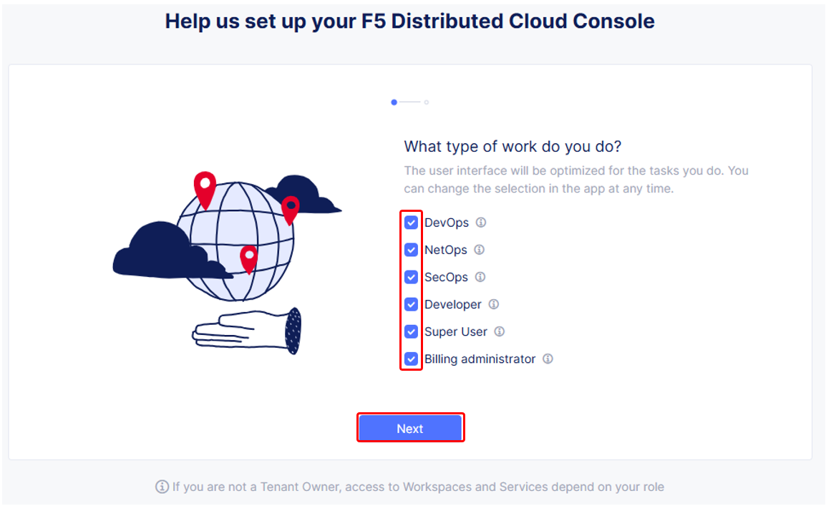Image resolution: width=826 pixels, height=506 pixels.
Task: Click Billing administrator info icon
Action: pyautogui.click(x=548, y=359)
